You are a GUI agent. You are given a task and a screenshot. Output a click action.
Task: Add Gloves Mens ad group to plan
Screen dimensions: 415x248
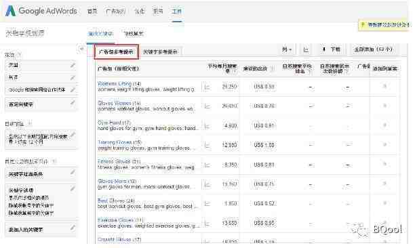[385, 184]
